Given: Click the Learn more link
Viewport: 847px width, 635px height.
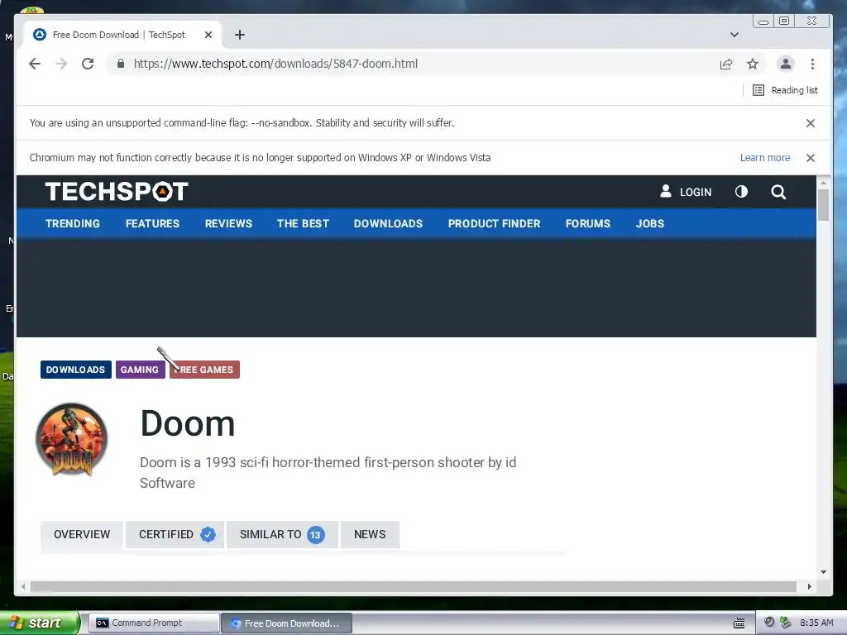Looking at the screenshot, I should (765, 158).
